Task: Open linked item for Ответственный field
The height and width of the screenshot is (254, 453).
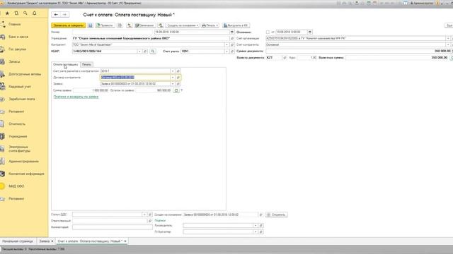Action: point(150,221)
